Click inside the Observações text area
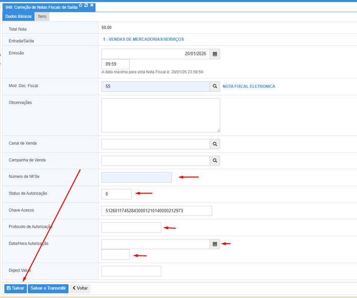 161,115
